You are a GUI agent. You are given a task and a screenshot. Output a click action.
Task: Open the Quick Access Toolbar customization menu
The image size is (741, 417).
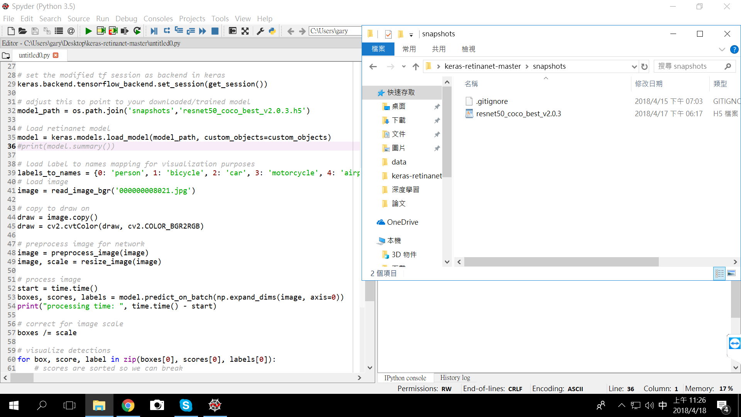click(x=411, y=35)
